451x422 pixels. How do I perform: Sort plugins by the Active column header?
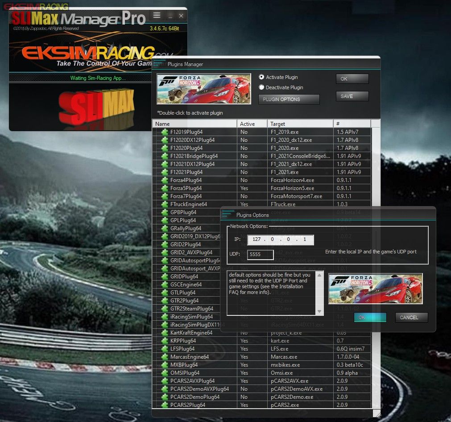252,124
